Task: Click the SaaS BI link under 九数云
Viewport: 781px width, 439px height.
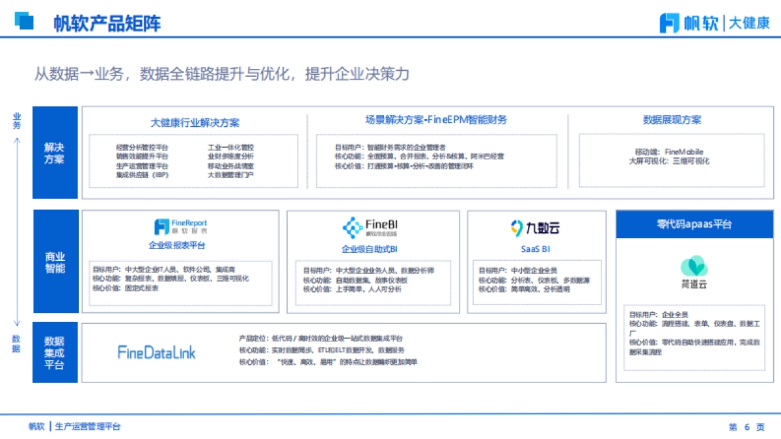Action: point(536,250)
